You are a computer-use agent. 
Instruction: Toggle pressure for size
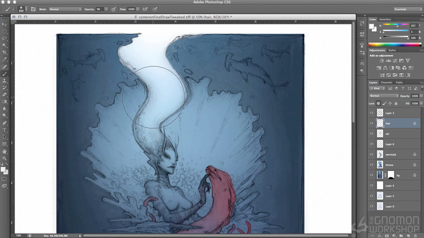pos(155,9)
